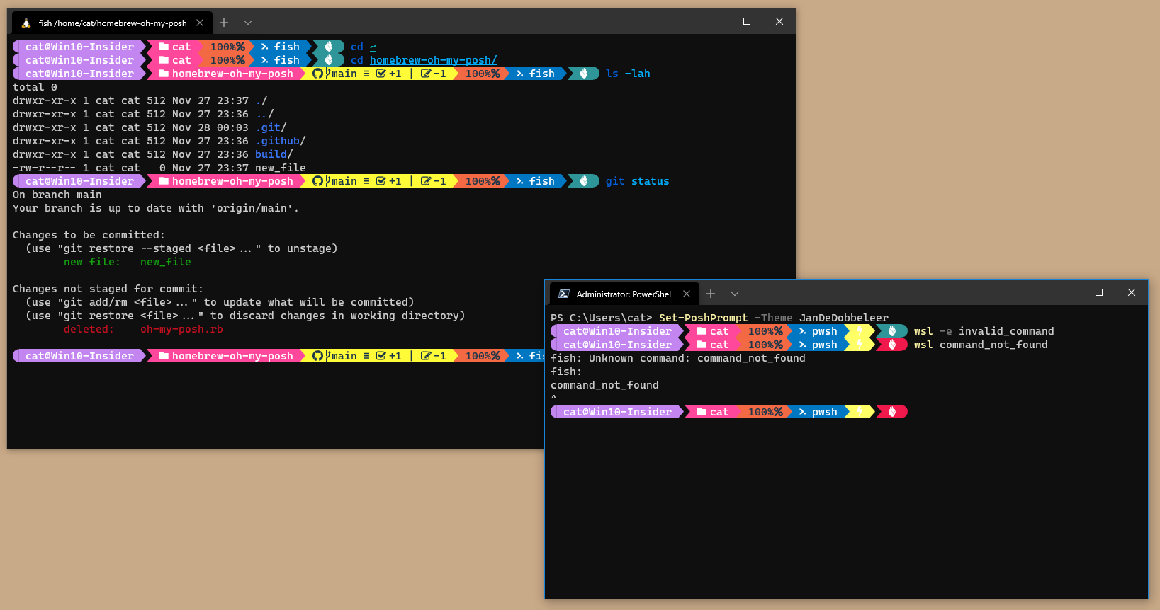Click the 'wsl -e invalid_command' command text
The height and width of the screenshot is (610, 1160).
coord(984,331)
